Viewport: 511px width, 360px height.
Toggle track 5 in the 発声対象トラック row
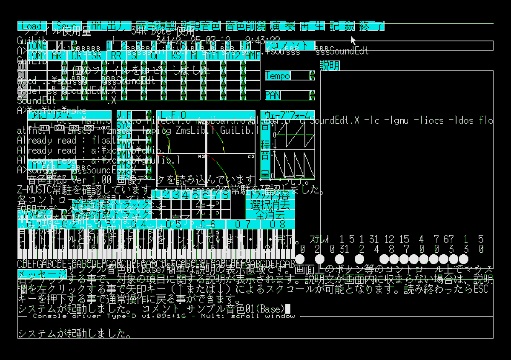click(196, 205)
